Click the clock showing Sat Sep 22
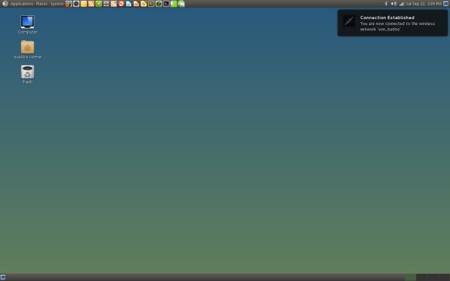Image resolution: width=450 pixels, height=281 pixels. pyautogui.click(x=424, y=4)
